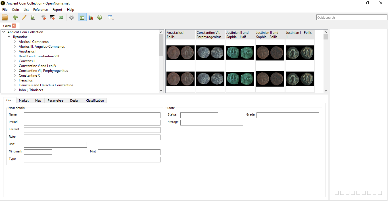Switch to the Coin details tab
388x201 pixels.
pos(9,100)
